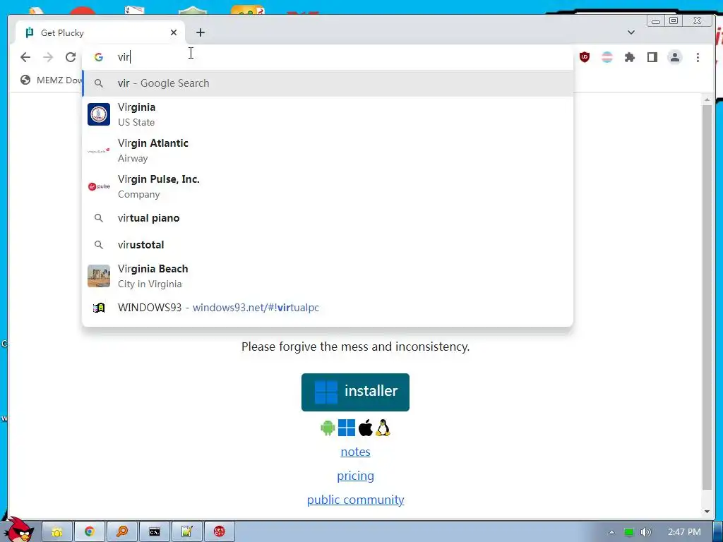Choose the Virgin Atlantic Airway suggestion
Screen dimensions: 723x542
click(328, 150)
